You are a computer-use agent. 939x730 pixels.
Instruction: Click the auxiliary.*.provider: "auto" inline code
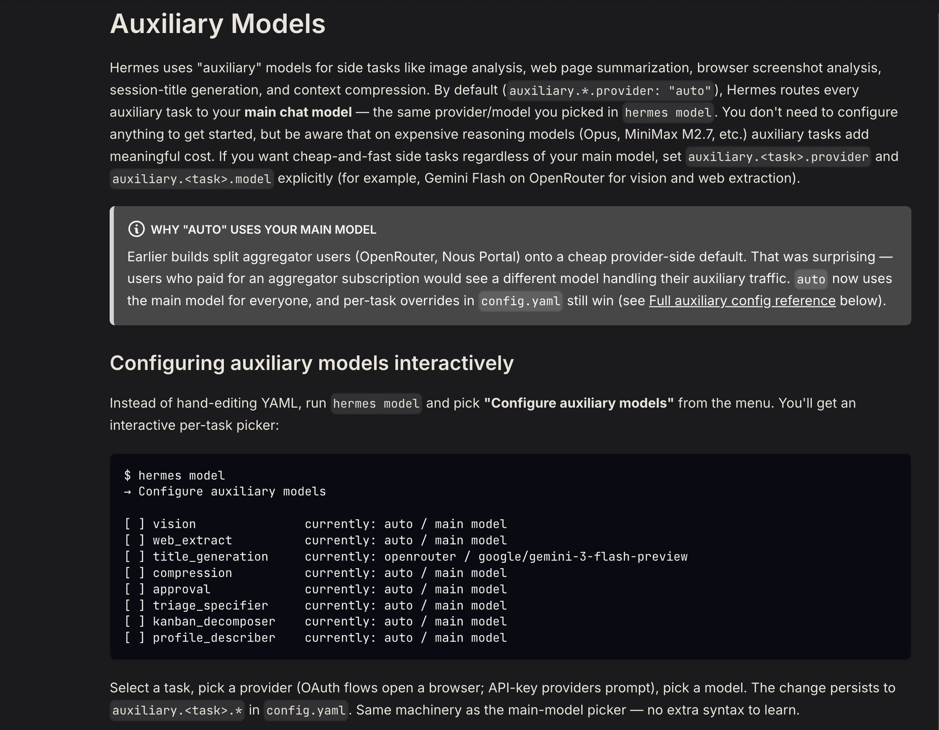coord(610,90)
